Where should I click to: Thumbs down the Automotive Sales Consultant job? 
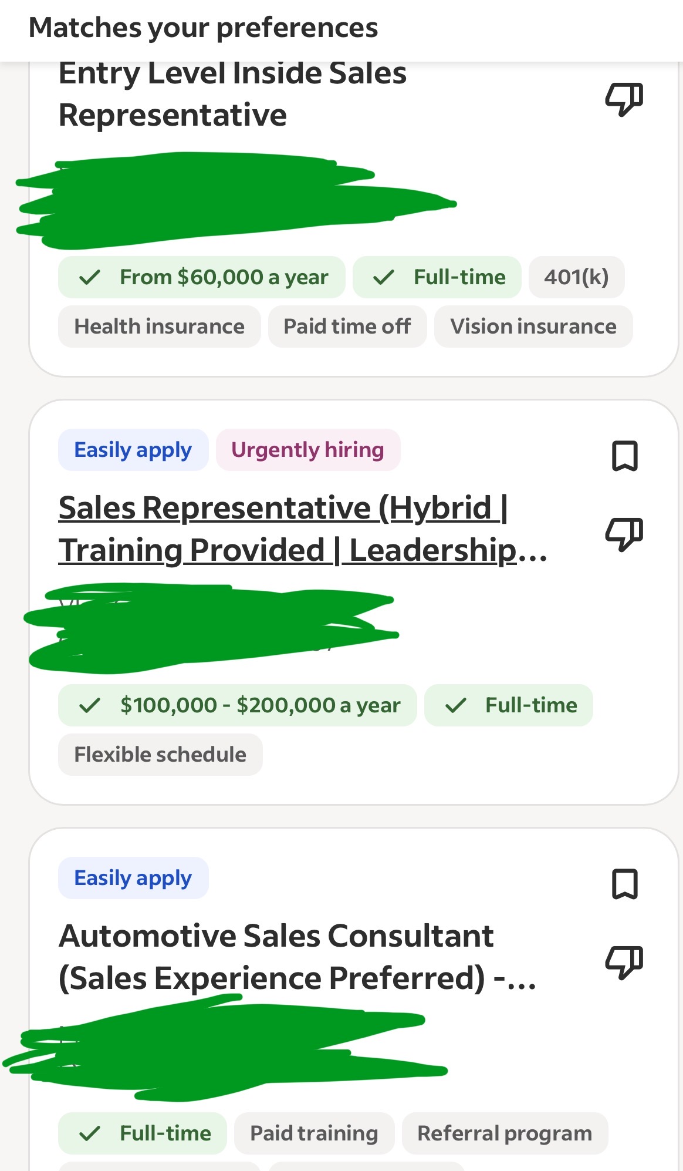pyautogui.click(x=624, y=962)
